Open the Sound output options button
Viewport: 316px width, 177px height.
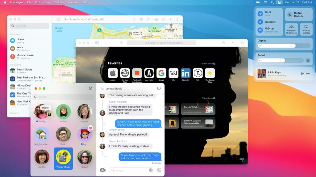pos(308,61)
